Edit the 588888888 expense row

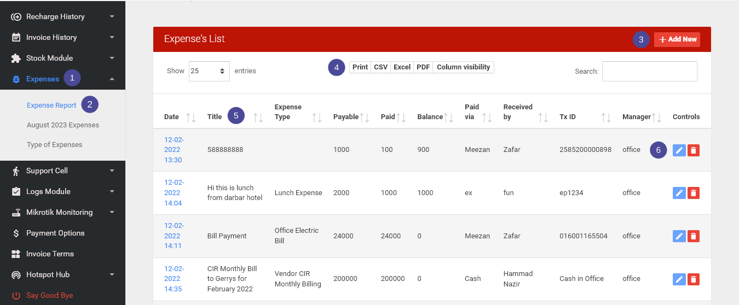(x=679, y=150)
